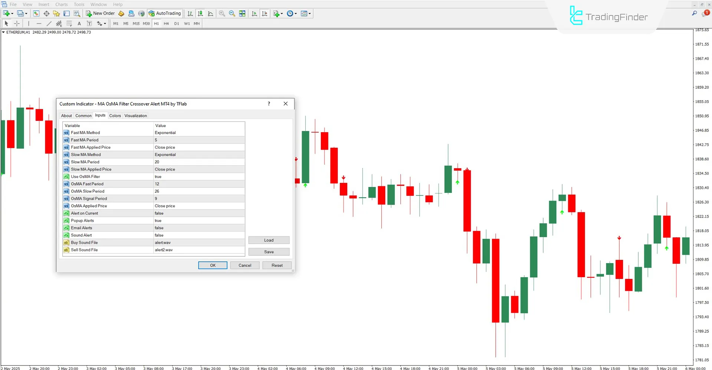Click the Reset button
This screenshot has width=712, height=370.
pos(277,265)
